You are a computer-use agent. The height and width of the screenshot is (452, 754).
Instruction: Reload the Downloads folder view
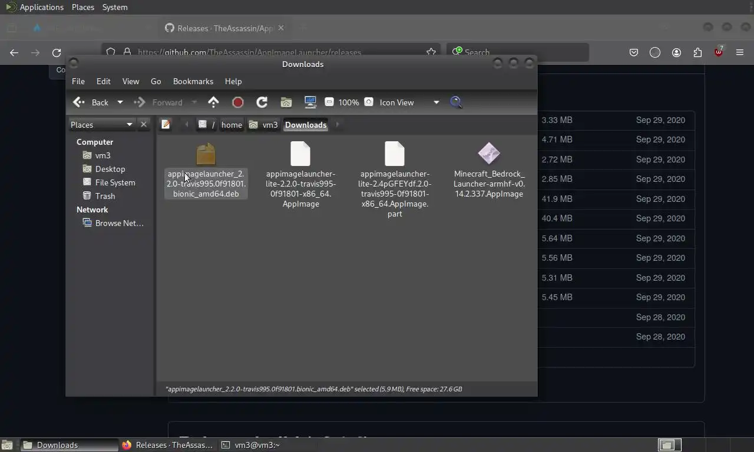(x=262, y=102)
